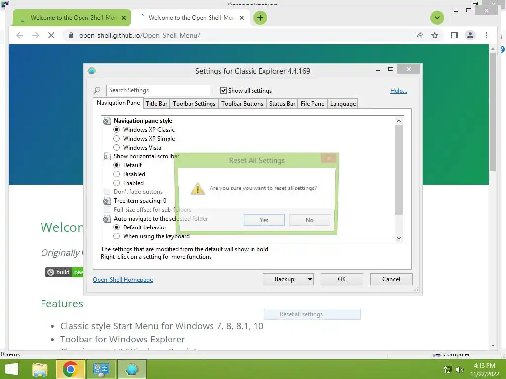Image resolution: width=506 pixels, height=379 pixels.
Task: Select Windows XP Classic radio button
Action: coord(116,130)
